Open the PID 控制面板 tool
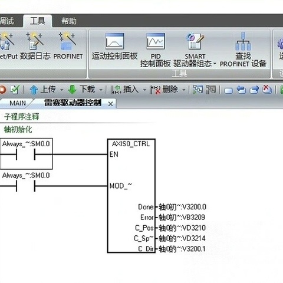Image resolution: width=283 pixels, height=283 pixels. tap(156, 50)
